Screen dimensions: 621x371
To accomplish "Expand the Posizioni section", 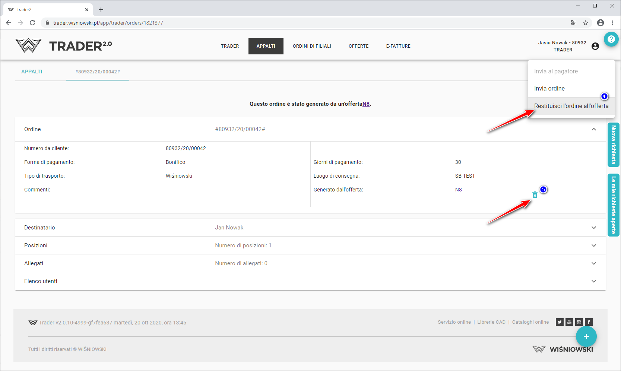I will click(x=593, y=245).
